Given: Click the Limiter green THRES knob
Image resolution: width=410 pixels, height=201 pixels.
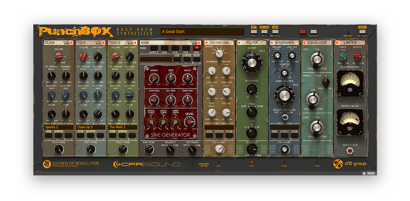Looking at the screenshot, I should pos(343,57).
